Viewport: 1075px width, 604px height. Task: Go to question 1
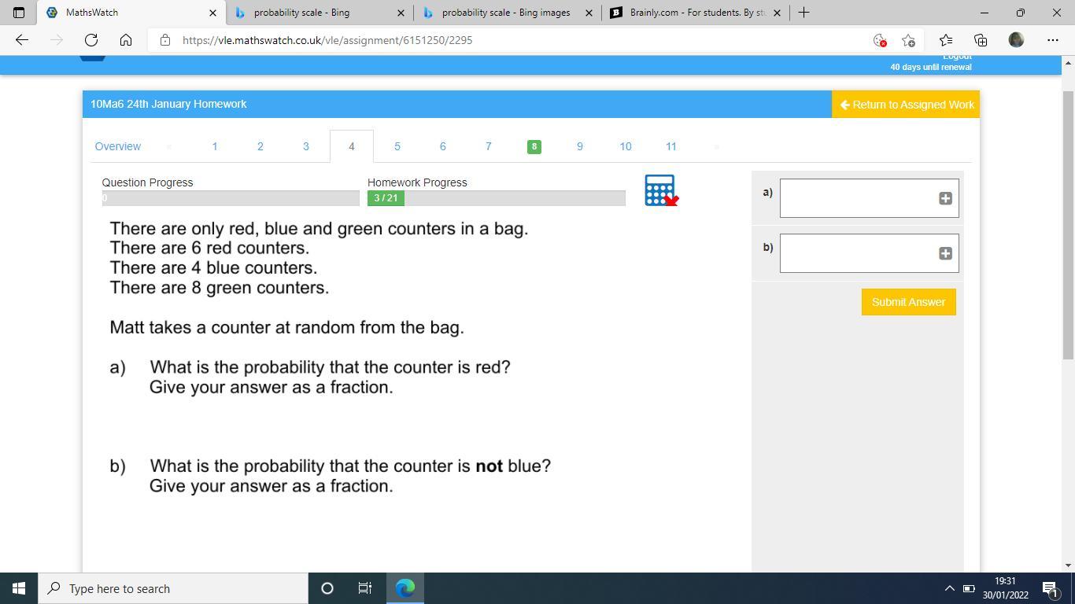215,146
